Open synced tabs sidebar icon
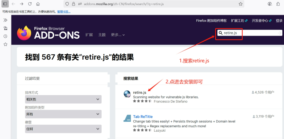Viewport: 284px width, 139px height. coord(6,28)
